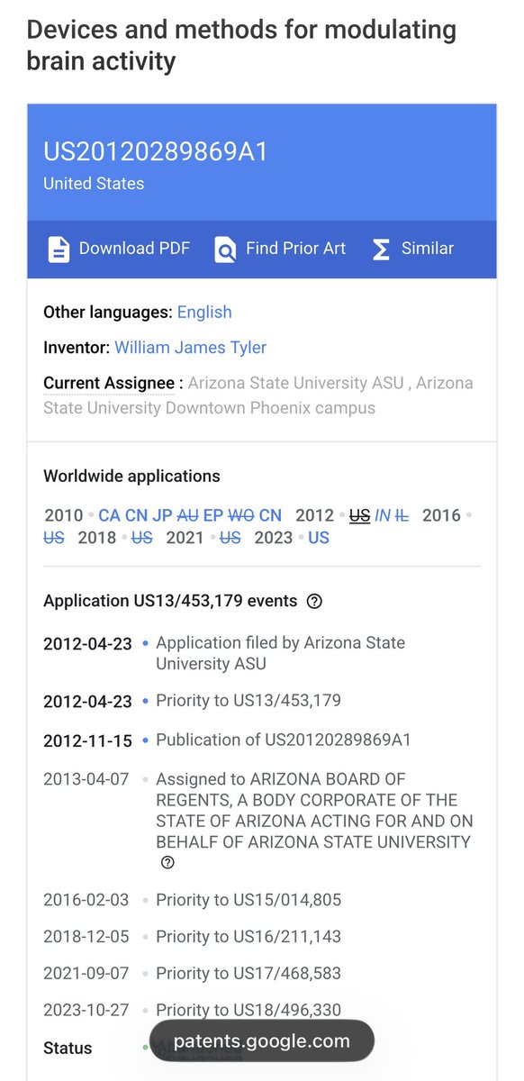Click the date 2023-10-27
Viewport: 524px width, 1081px height.
[x=86, y=1011]
